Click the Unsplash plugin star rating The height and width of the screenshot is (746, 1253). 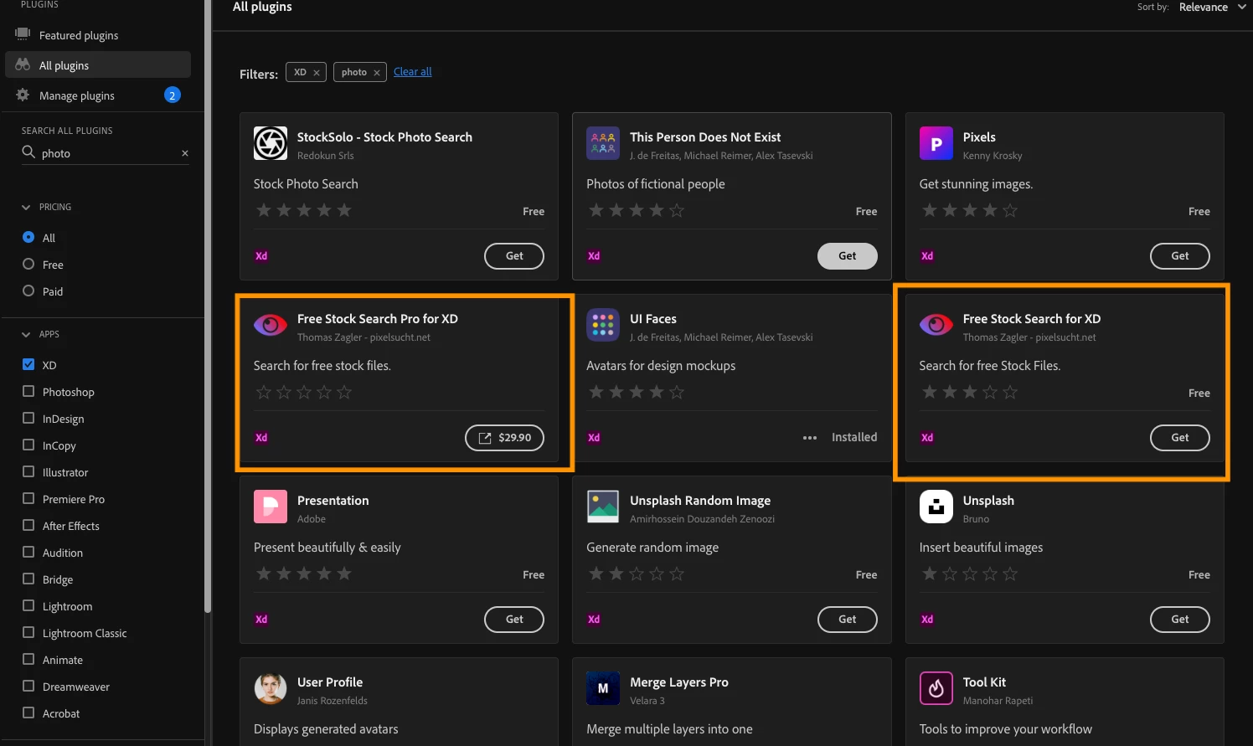coord(969,574)
